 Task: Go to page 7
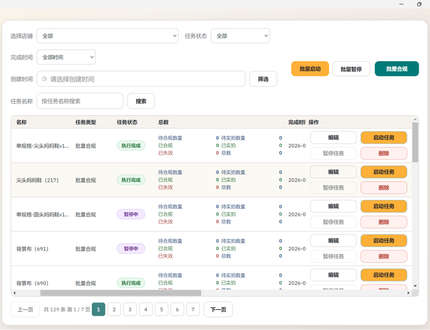click(193, 310)
